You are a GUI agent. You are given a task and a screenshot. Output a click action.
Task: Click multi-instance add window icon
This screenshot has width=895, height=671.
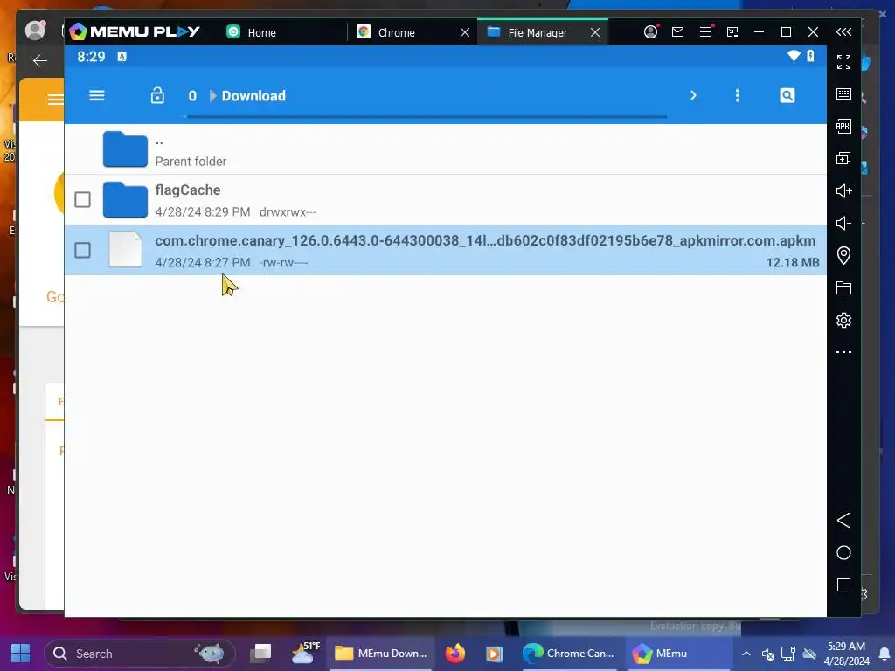(843, 158)
